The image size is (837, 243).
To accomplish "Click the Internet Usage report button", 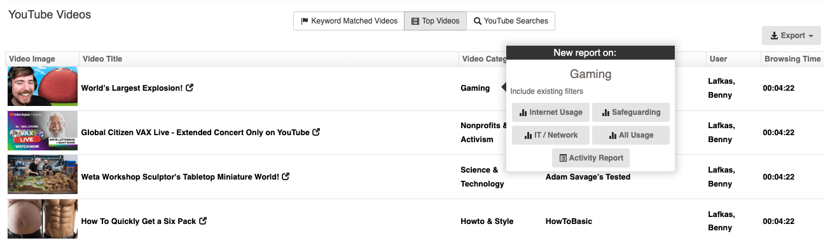I will click(551, 112).
